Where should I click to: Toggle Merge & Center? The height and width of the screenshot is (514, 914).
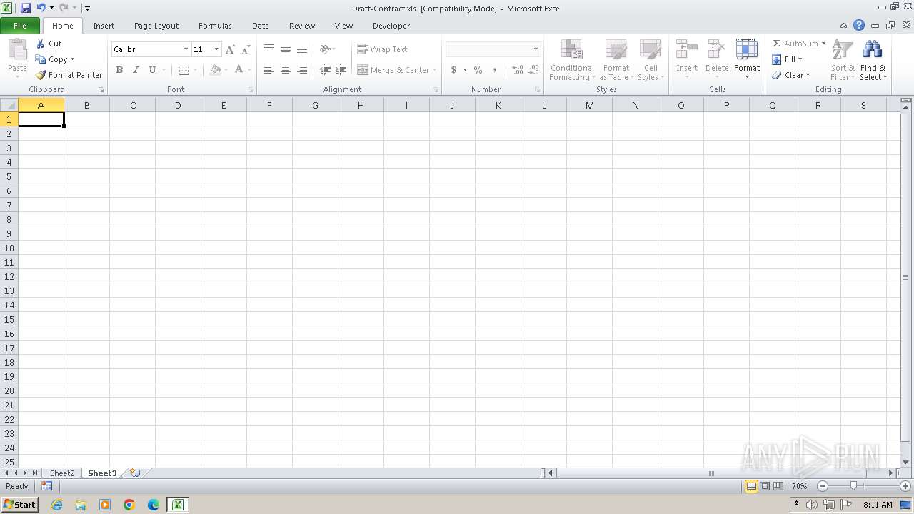click(x=393, y=70)
